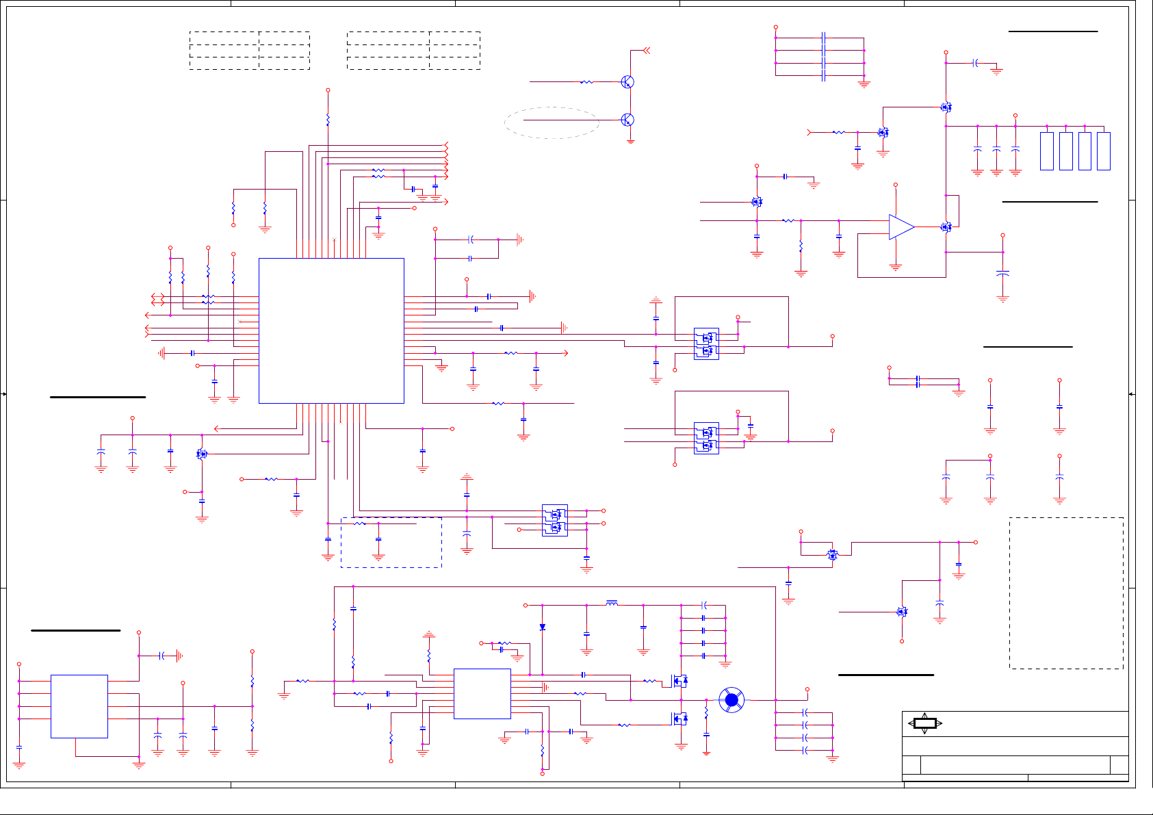Click the top-left dashed table
Screen dimensions: 1153x815
pos(250,51)
